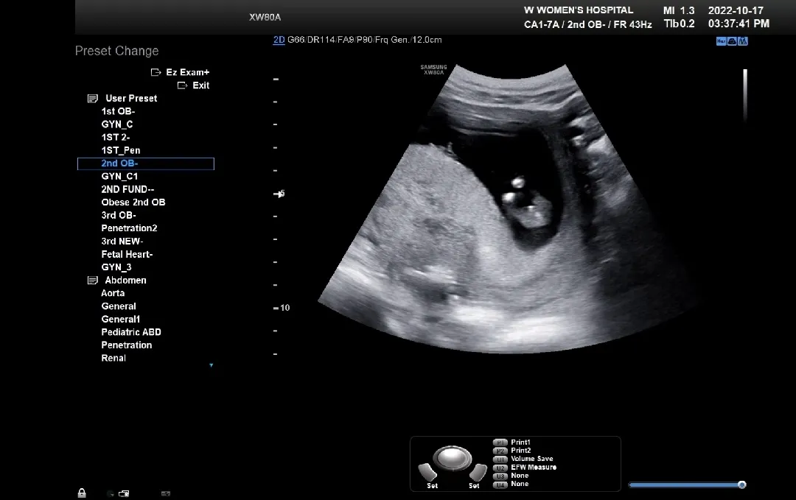Click the dual-monitor icon
The image size is (796, 500).
(x=124, y=493)
